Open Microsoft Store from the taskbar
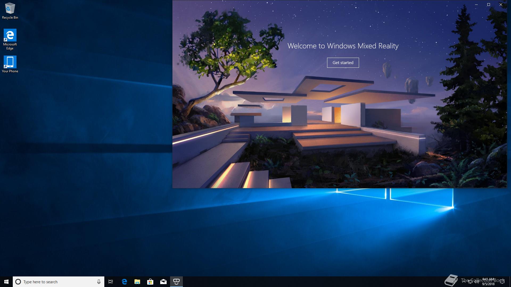This screenshot has height=287, width=511. tap(150, 282)
